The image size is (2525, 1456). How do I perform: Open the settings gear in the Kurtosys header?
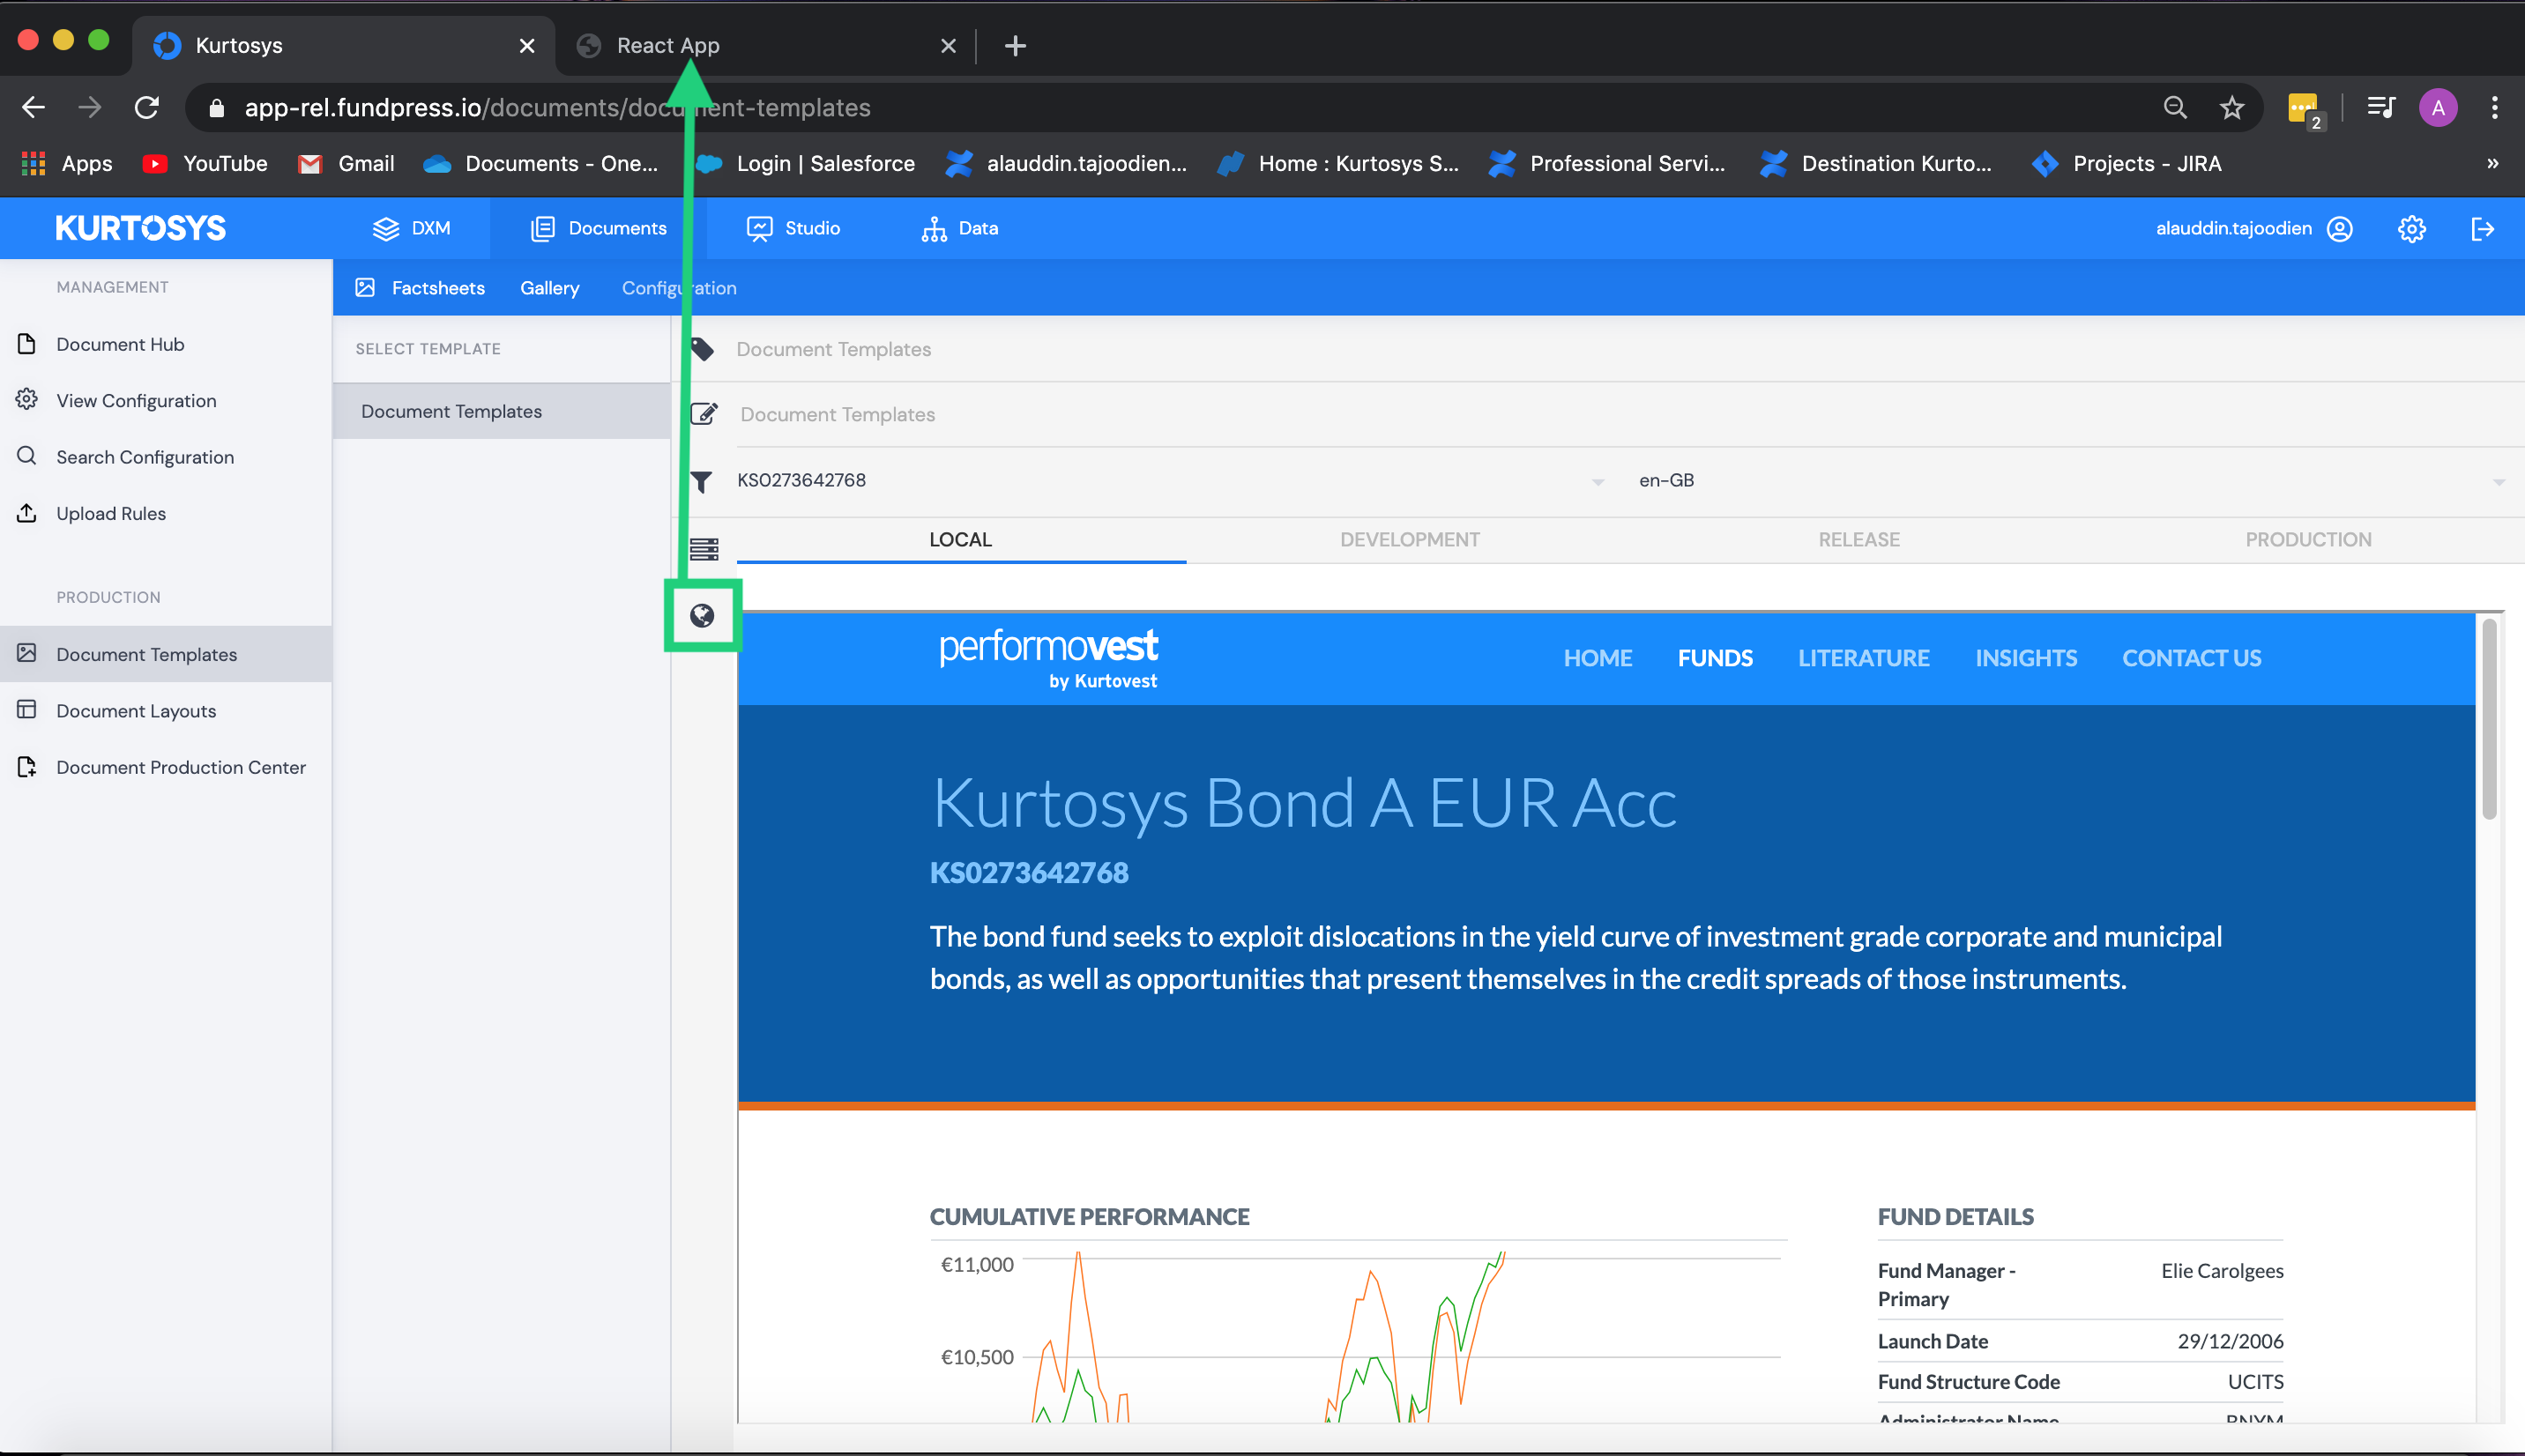(x=2411, y=229)
